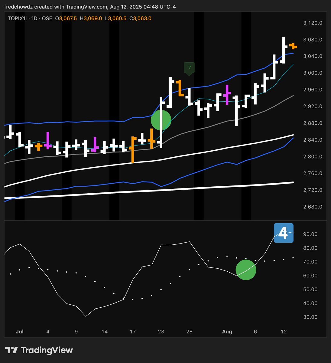
Task: Click the 17 date label on time axis
Action: tap(133, 332)
